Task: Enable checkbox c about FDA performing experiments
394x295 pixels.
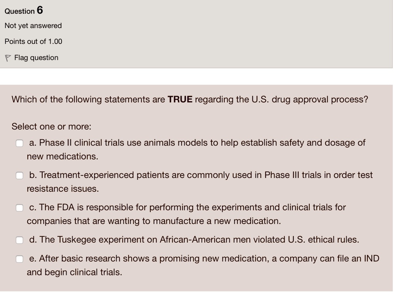Action: [19, 208]
